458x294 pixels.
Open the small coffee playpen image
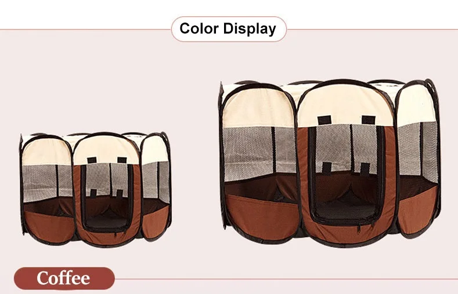[96, 189]
